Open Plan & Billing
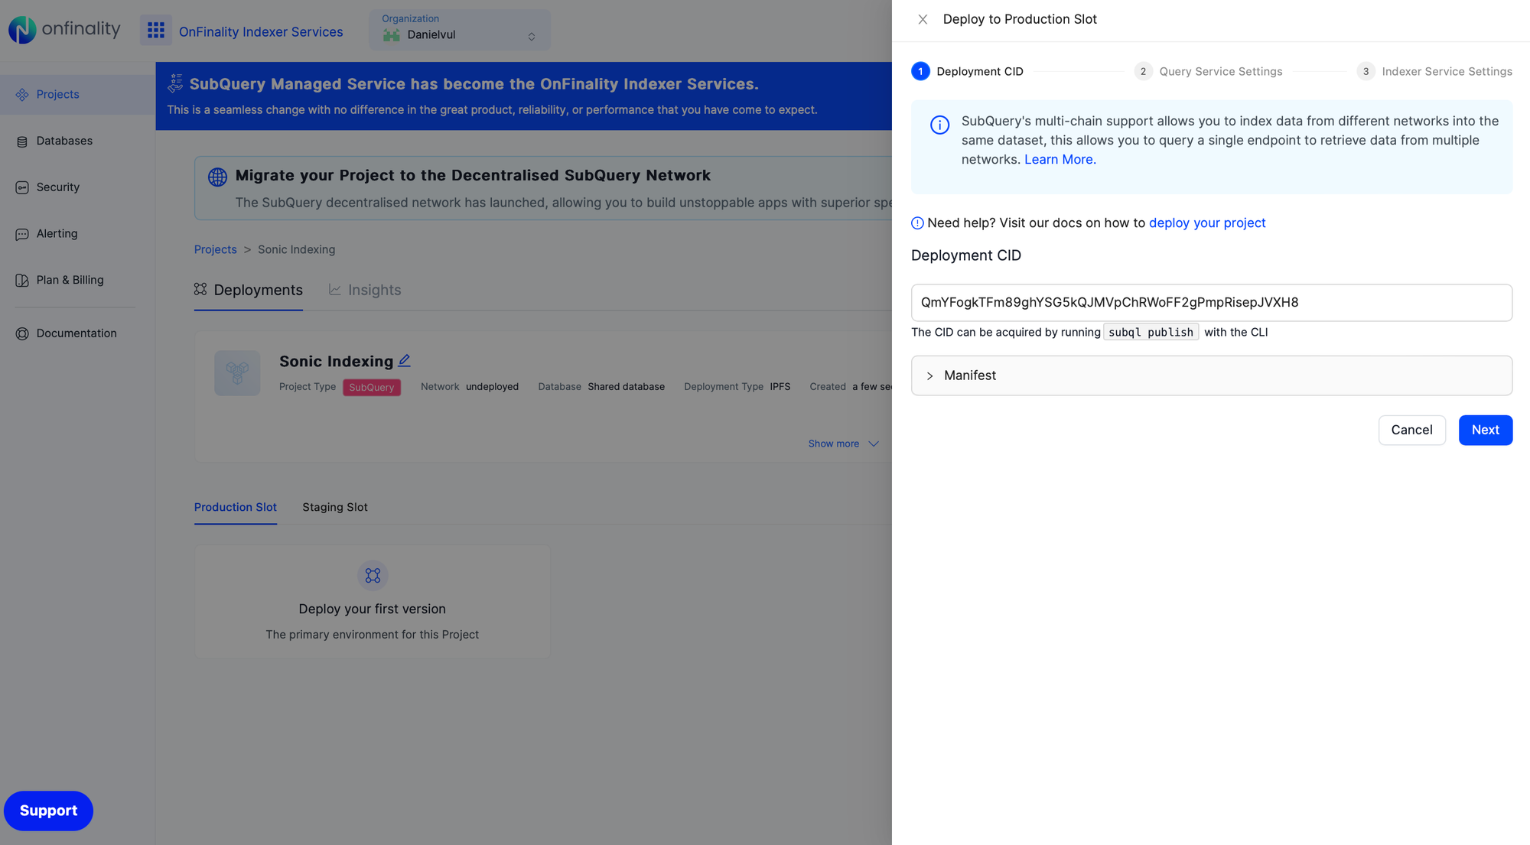The width and height of the screenshot is (1530, 845). tap(70, 280)
